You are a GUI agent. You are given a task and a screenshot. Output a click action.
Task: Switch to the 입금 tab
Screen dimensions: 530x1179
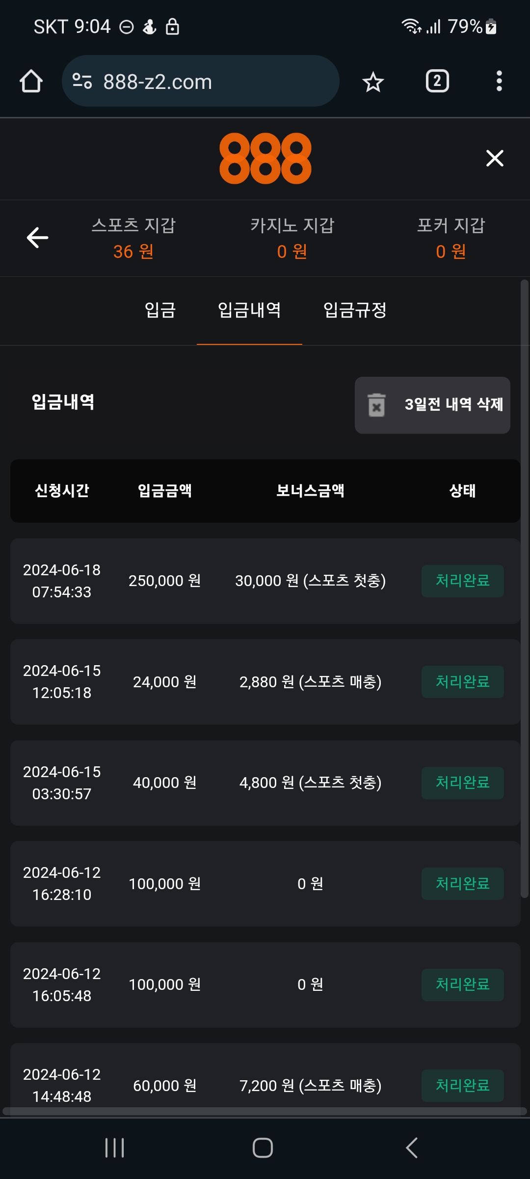click(x=160, y=310)
